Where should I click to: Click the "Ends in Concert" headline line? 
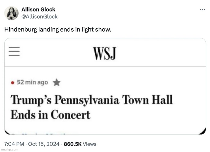pyautogui.click(x=50, y=115)
